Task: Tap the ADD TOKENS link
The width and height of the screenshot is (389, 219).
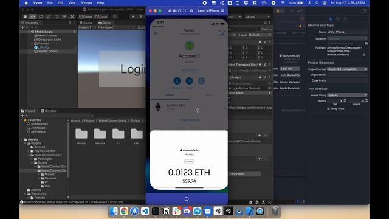Action: [190, 120]
